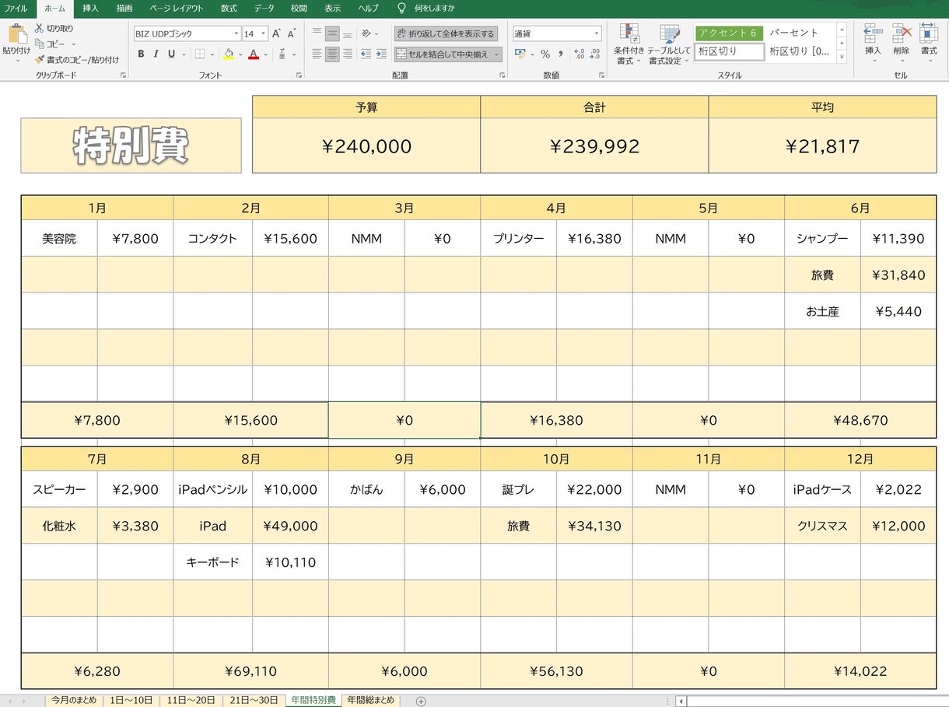Open the Font group dialog launcher

coord(299,75)
